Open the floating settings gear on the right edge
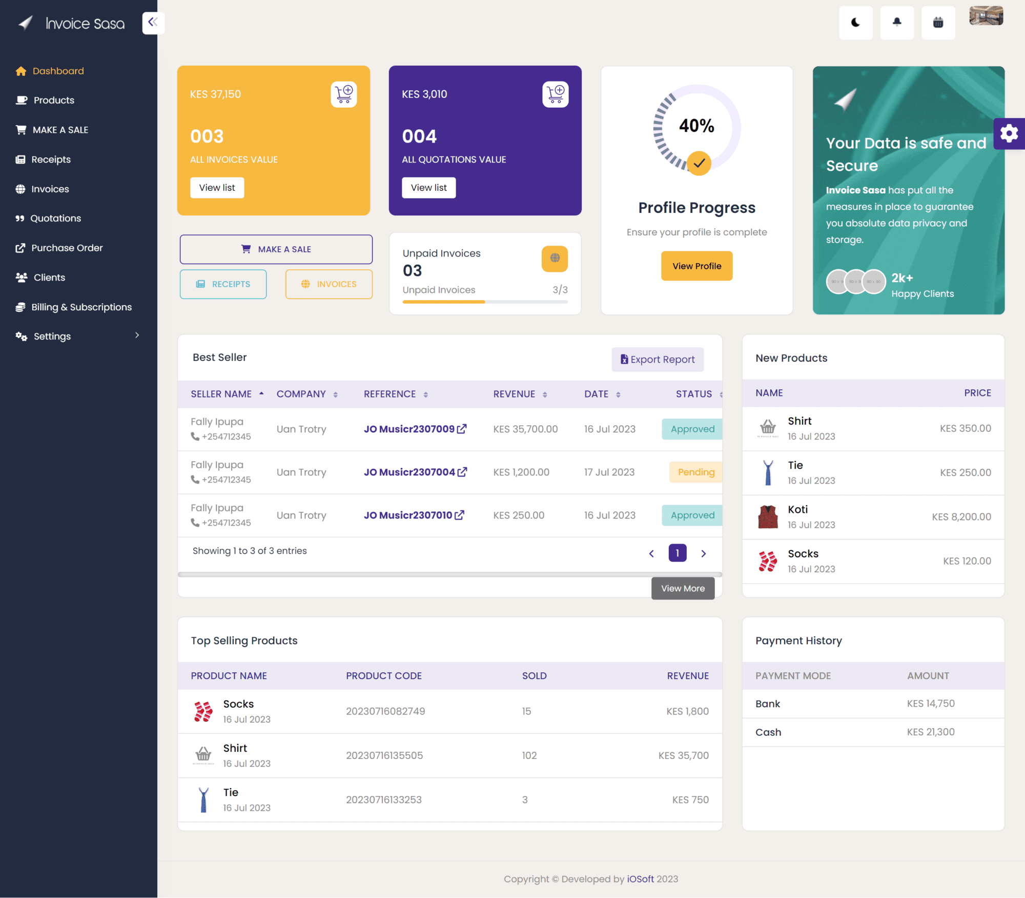 click(x=1009, y=134)
